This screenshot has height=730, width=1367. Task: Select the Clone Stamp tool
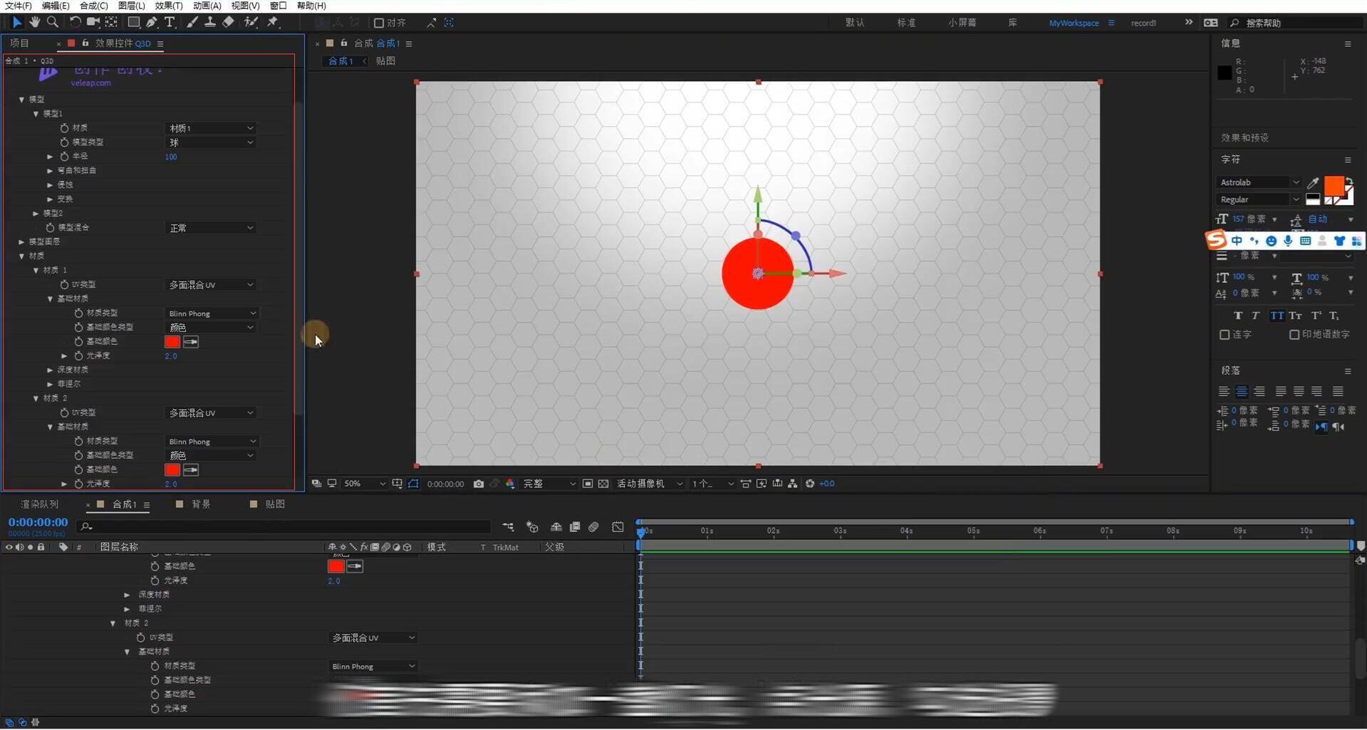point(210,22)
